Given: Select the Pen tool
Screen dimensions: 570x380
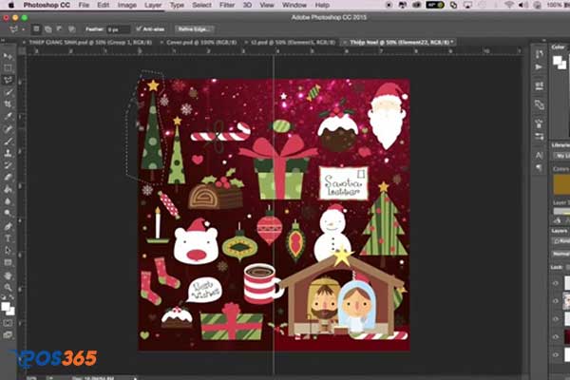Looking at the screenshot, I should point(8,226).
